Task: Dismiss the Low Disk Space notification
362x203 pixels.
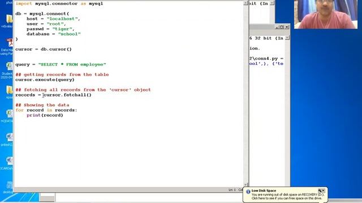Action: point(324,191)
